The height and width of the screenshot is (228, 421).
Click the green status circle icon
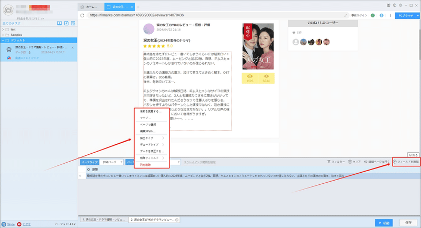coord(373,15)
